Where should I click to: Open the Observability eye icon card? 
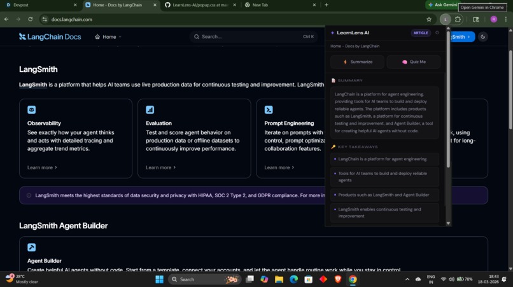click(x=31, y=109)
